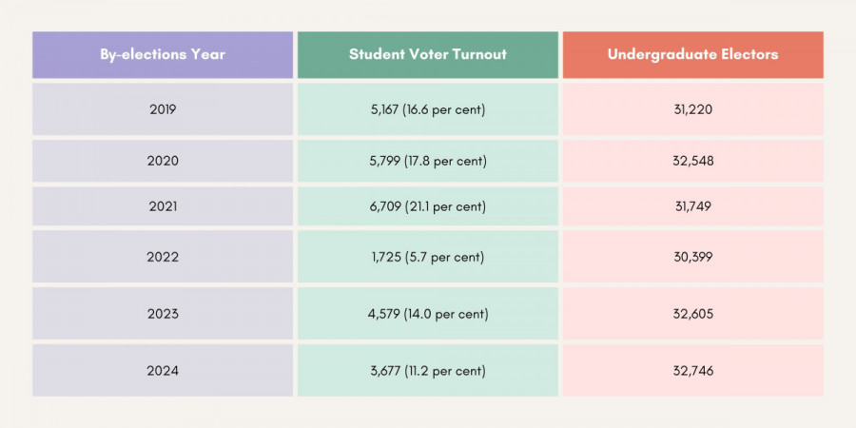Select the 2019 year cell
This screenshot has width=856, height=428.
coord(163,109)
